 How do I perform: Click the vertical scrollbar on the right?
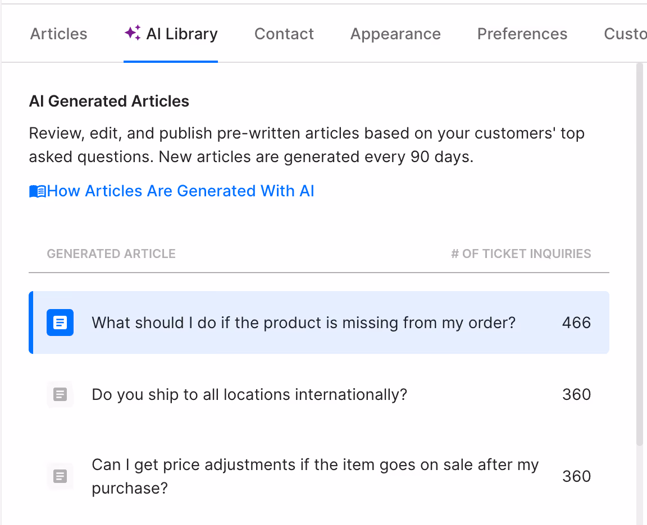(x=640, y=252)
